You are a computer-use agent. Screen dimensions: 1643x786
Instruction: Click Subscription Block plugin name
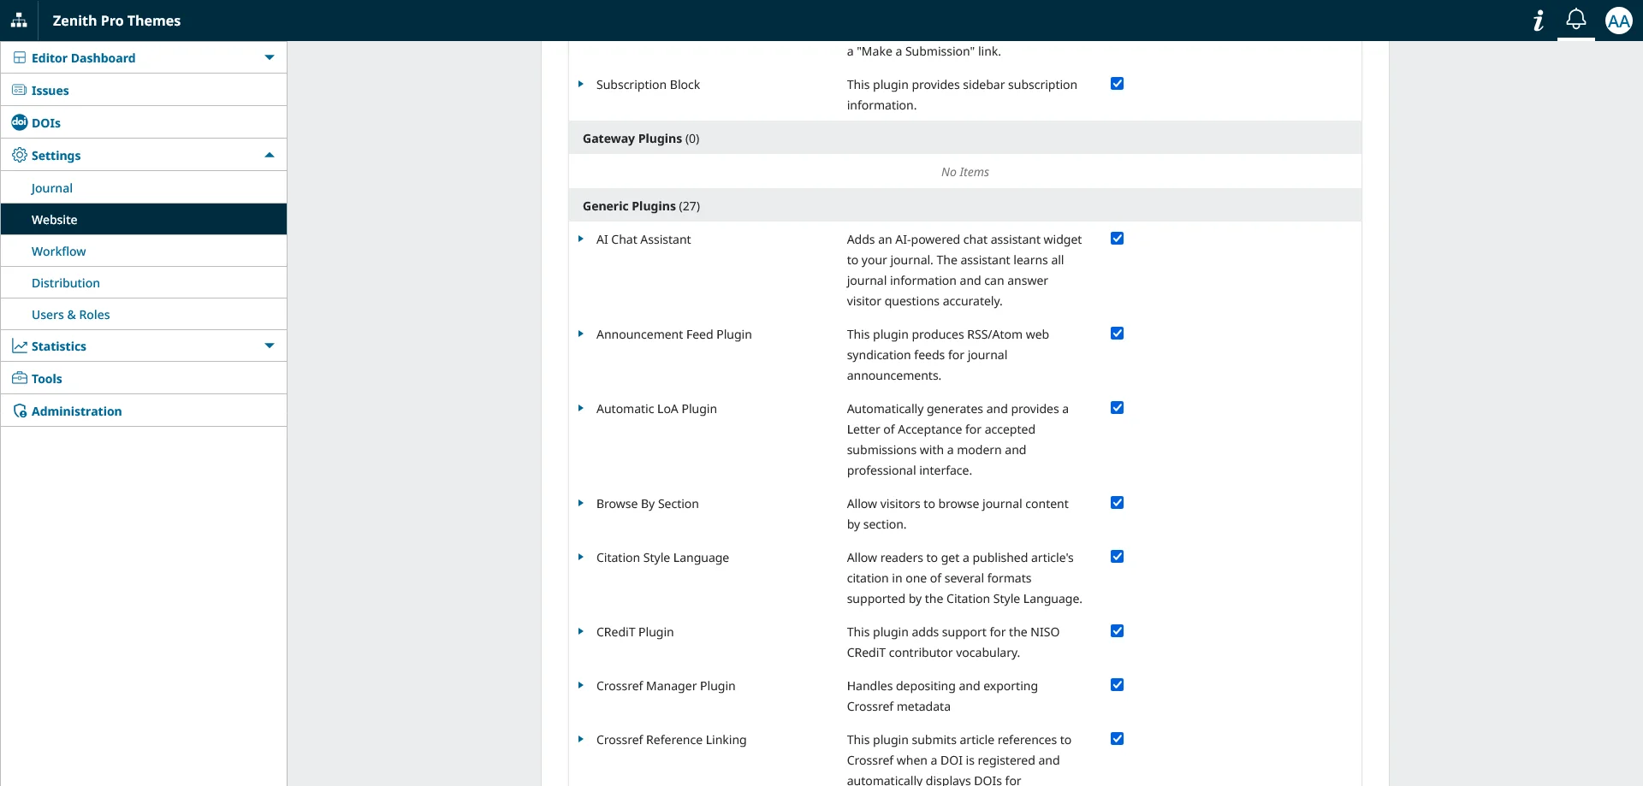point(648,84)
